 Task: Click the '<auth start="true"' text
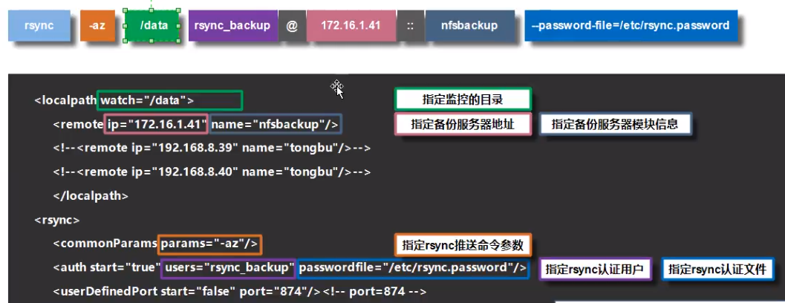[x=107, y=268]
